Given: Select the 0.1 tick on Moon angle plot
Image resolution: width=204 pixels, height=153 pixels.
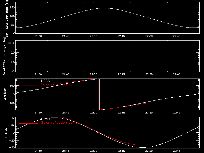Looking at the screenshot, I should (13, 71).
